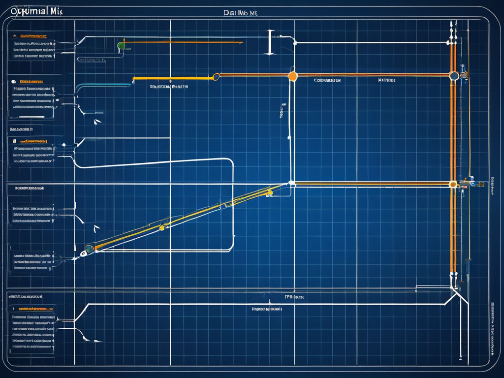This screenshot has height=378, width=504.
Task: Click the 'Colnnasas' label under the orange line
Action: coord(327,80)
